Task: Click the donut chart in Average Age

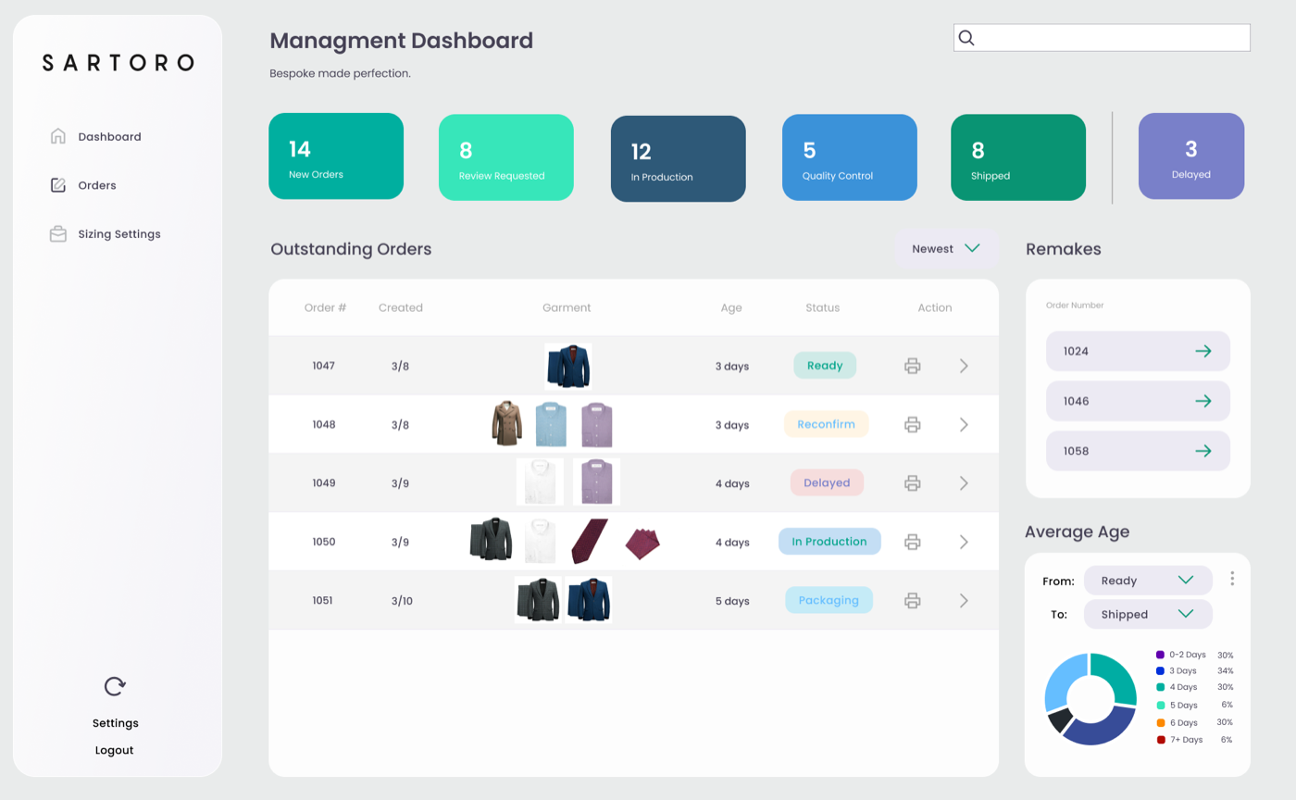Action: tap(1090, 699)
